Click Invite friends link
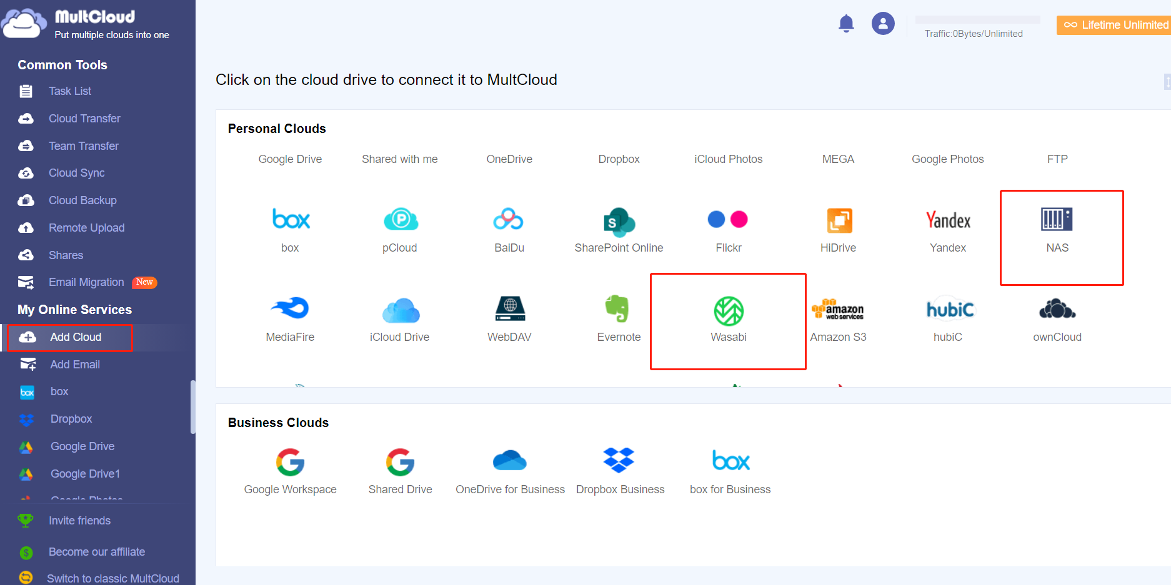The height and width of the screenshot is (585, 1171). 79,521
